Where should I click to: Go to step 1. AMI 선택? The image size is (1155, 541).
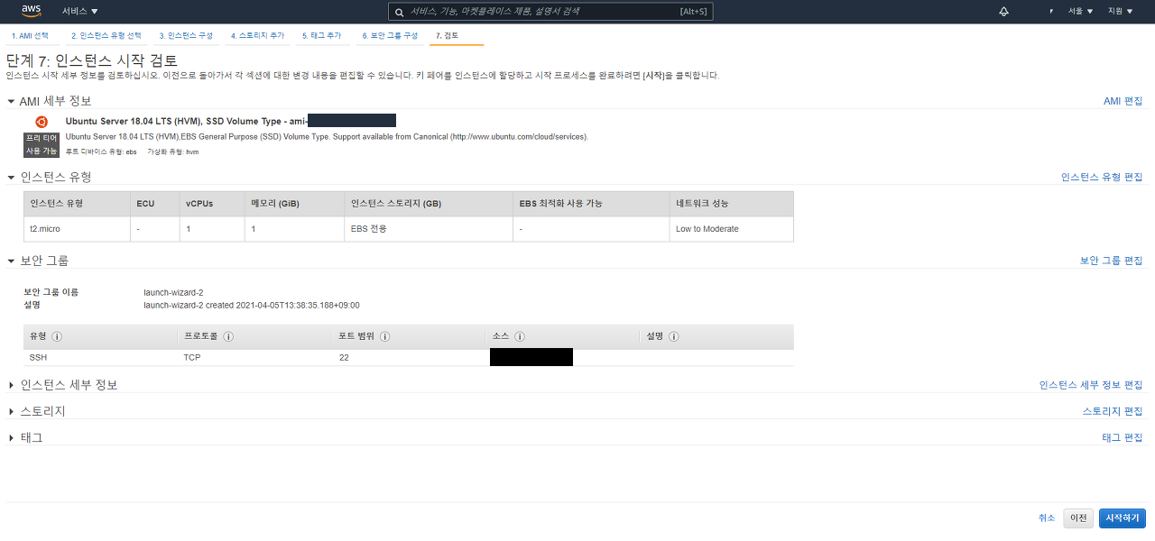click(30, 36)
